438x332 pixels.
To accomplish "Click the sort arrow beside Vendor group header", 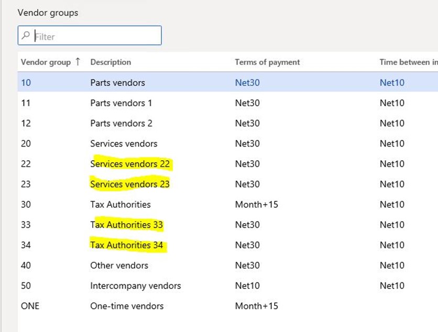I will [x=78, y=62].
